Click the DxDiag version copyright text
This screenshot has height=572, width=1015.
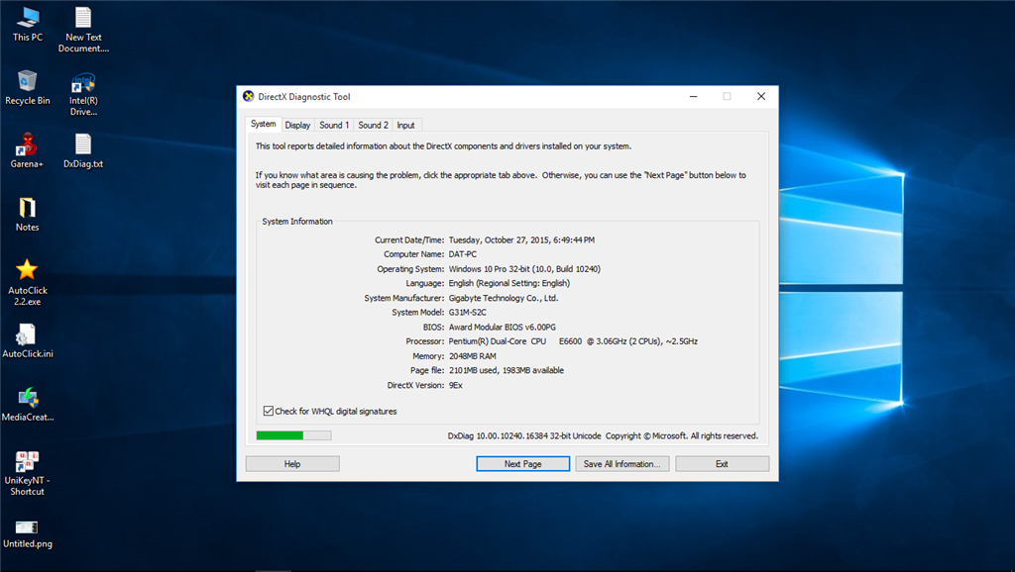(603, 436)
